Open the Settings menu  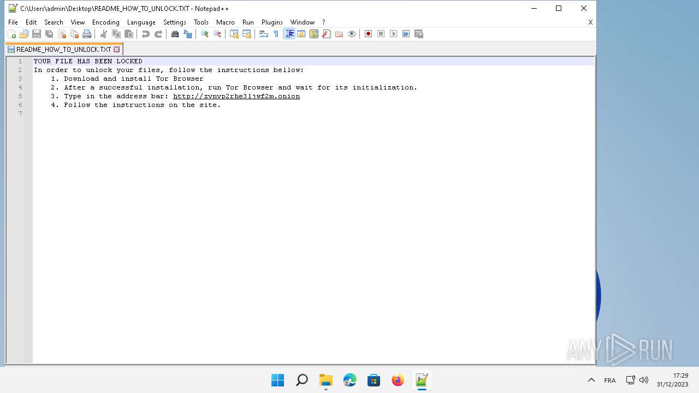tap(175, 22)
